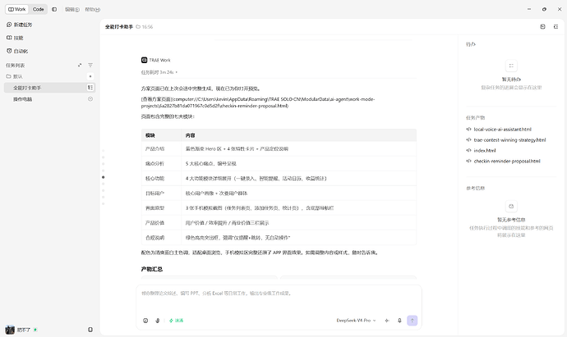
Task: Click the add button on the 默认 folder row
Action: click(x=90, y=76)
